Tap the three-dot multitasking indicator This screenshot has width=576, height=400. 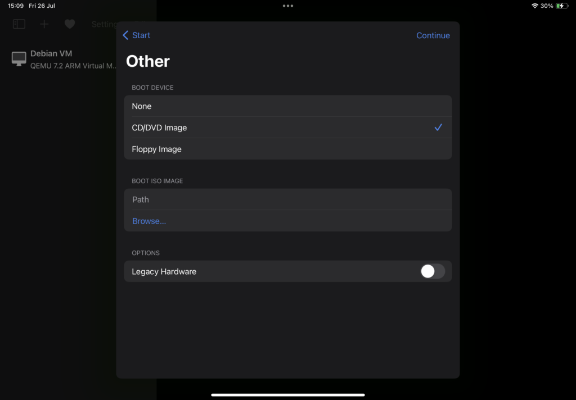point(288,6)
